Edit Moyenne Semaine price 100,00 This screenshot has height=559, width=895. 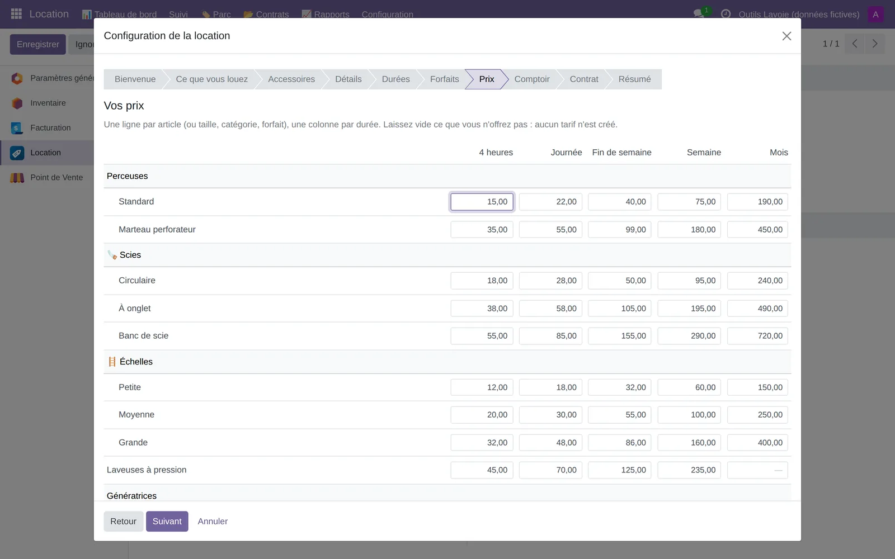pyautogui.click(x=689, y=415)
